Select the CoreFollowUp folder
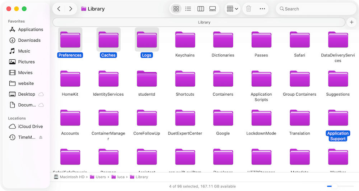The width and height of the screenshot is (359, 191). click(146, 122)
